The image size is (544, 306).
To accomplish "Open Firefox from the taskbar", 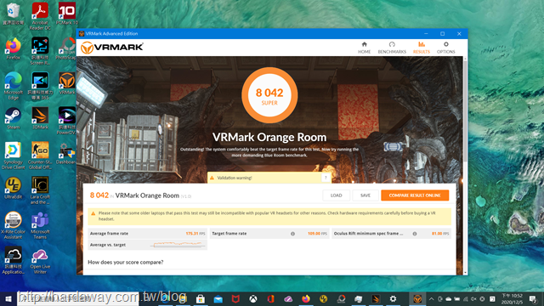I will click(306, 298).
